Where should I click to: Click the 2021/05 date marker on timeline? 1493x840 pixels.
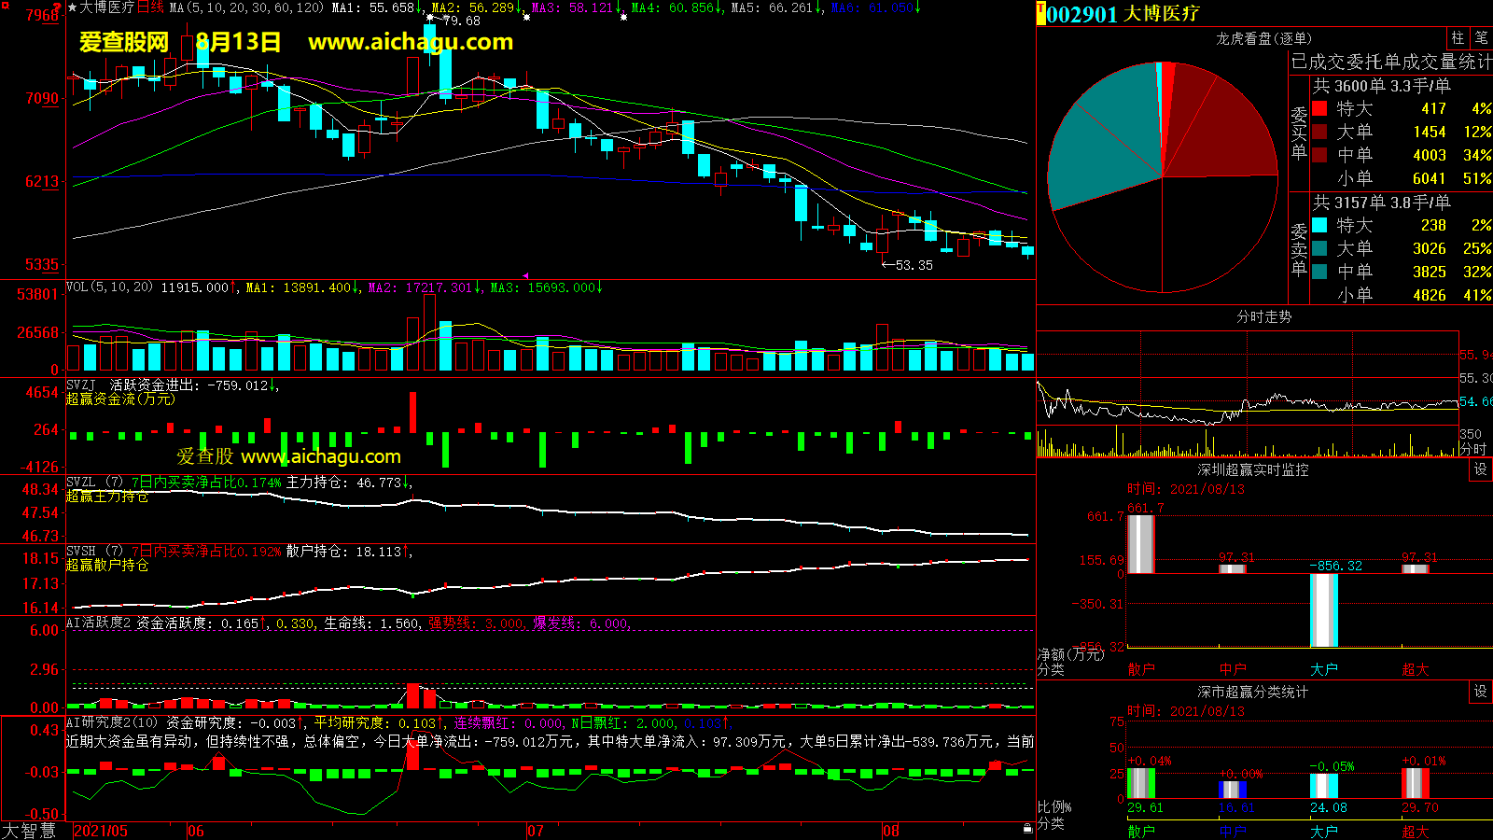click(x=101, y=831)
